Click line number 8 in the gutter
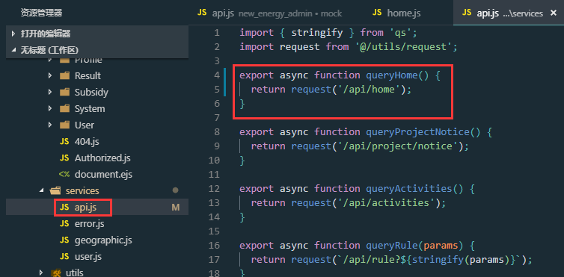Viewport: 564px width, 277px height. click(x=216, y=132)
